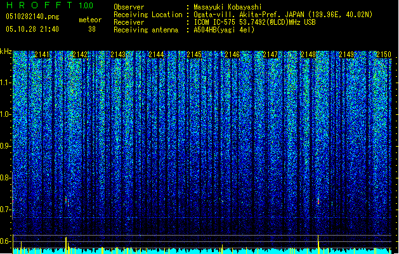Select the filename 0510282140.png

point(32,17)
